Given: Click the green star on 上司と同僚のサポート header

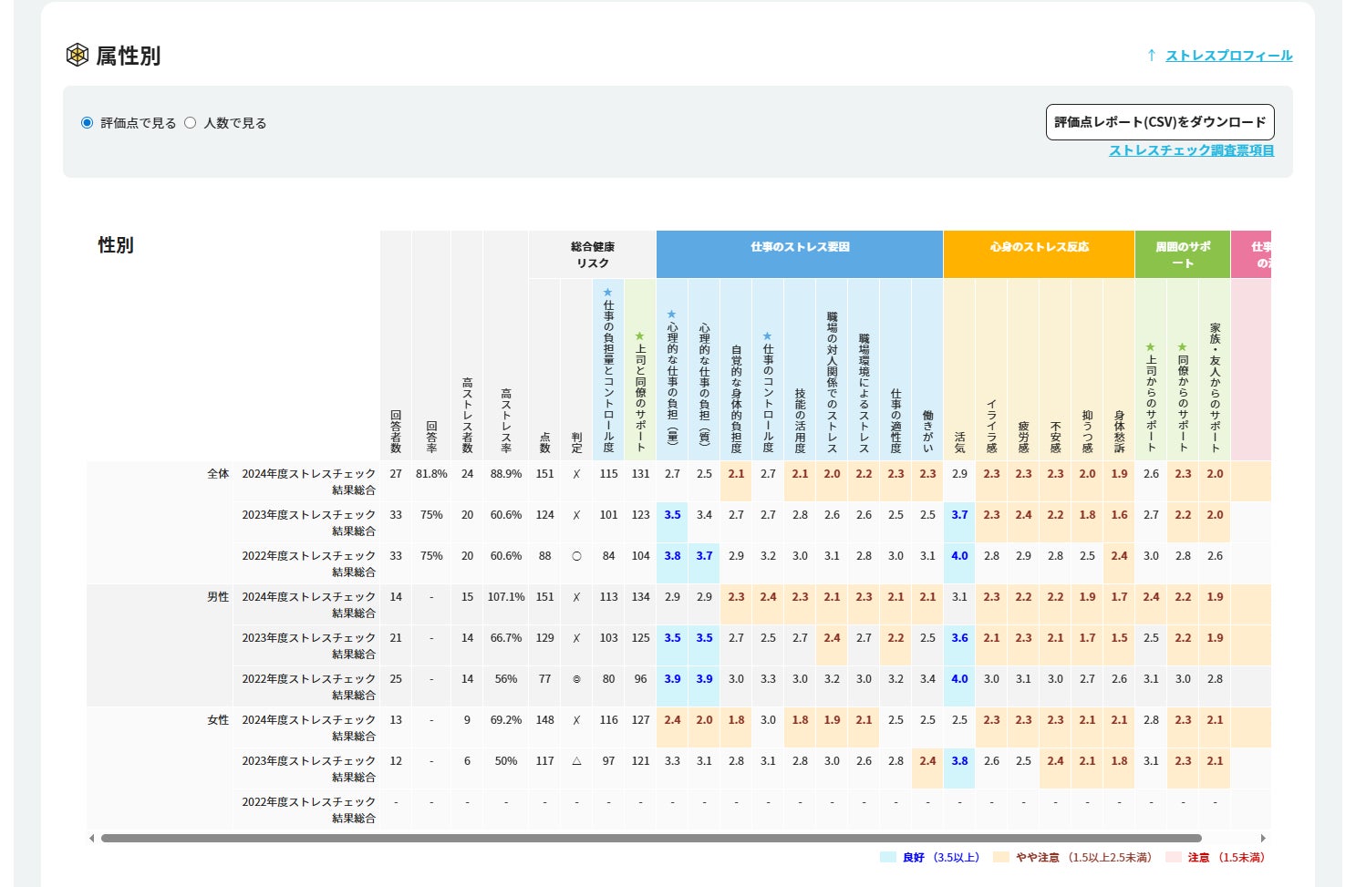Looking at the screenshot, I should 640,336.
